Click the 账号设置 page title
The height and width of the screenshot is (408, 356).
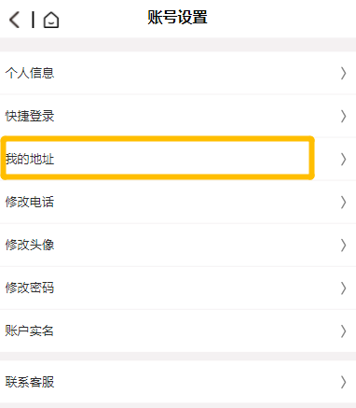(x=177, y=17)
